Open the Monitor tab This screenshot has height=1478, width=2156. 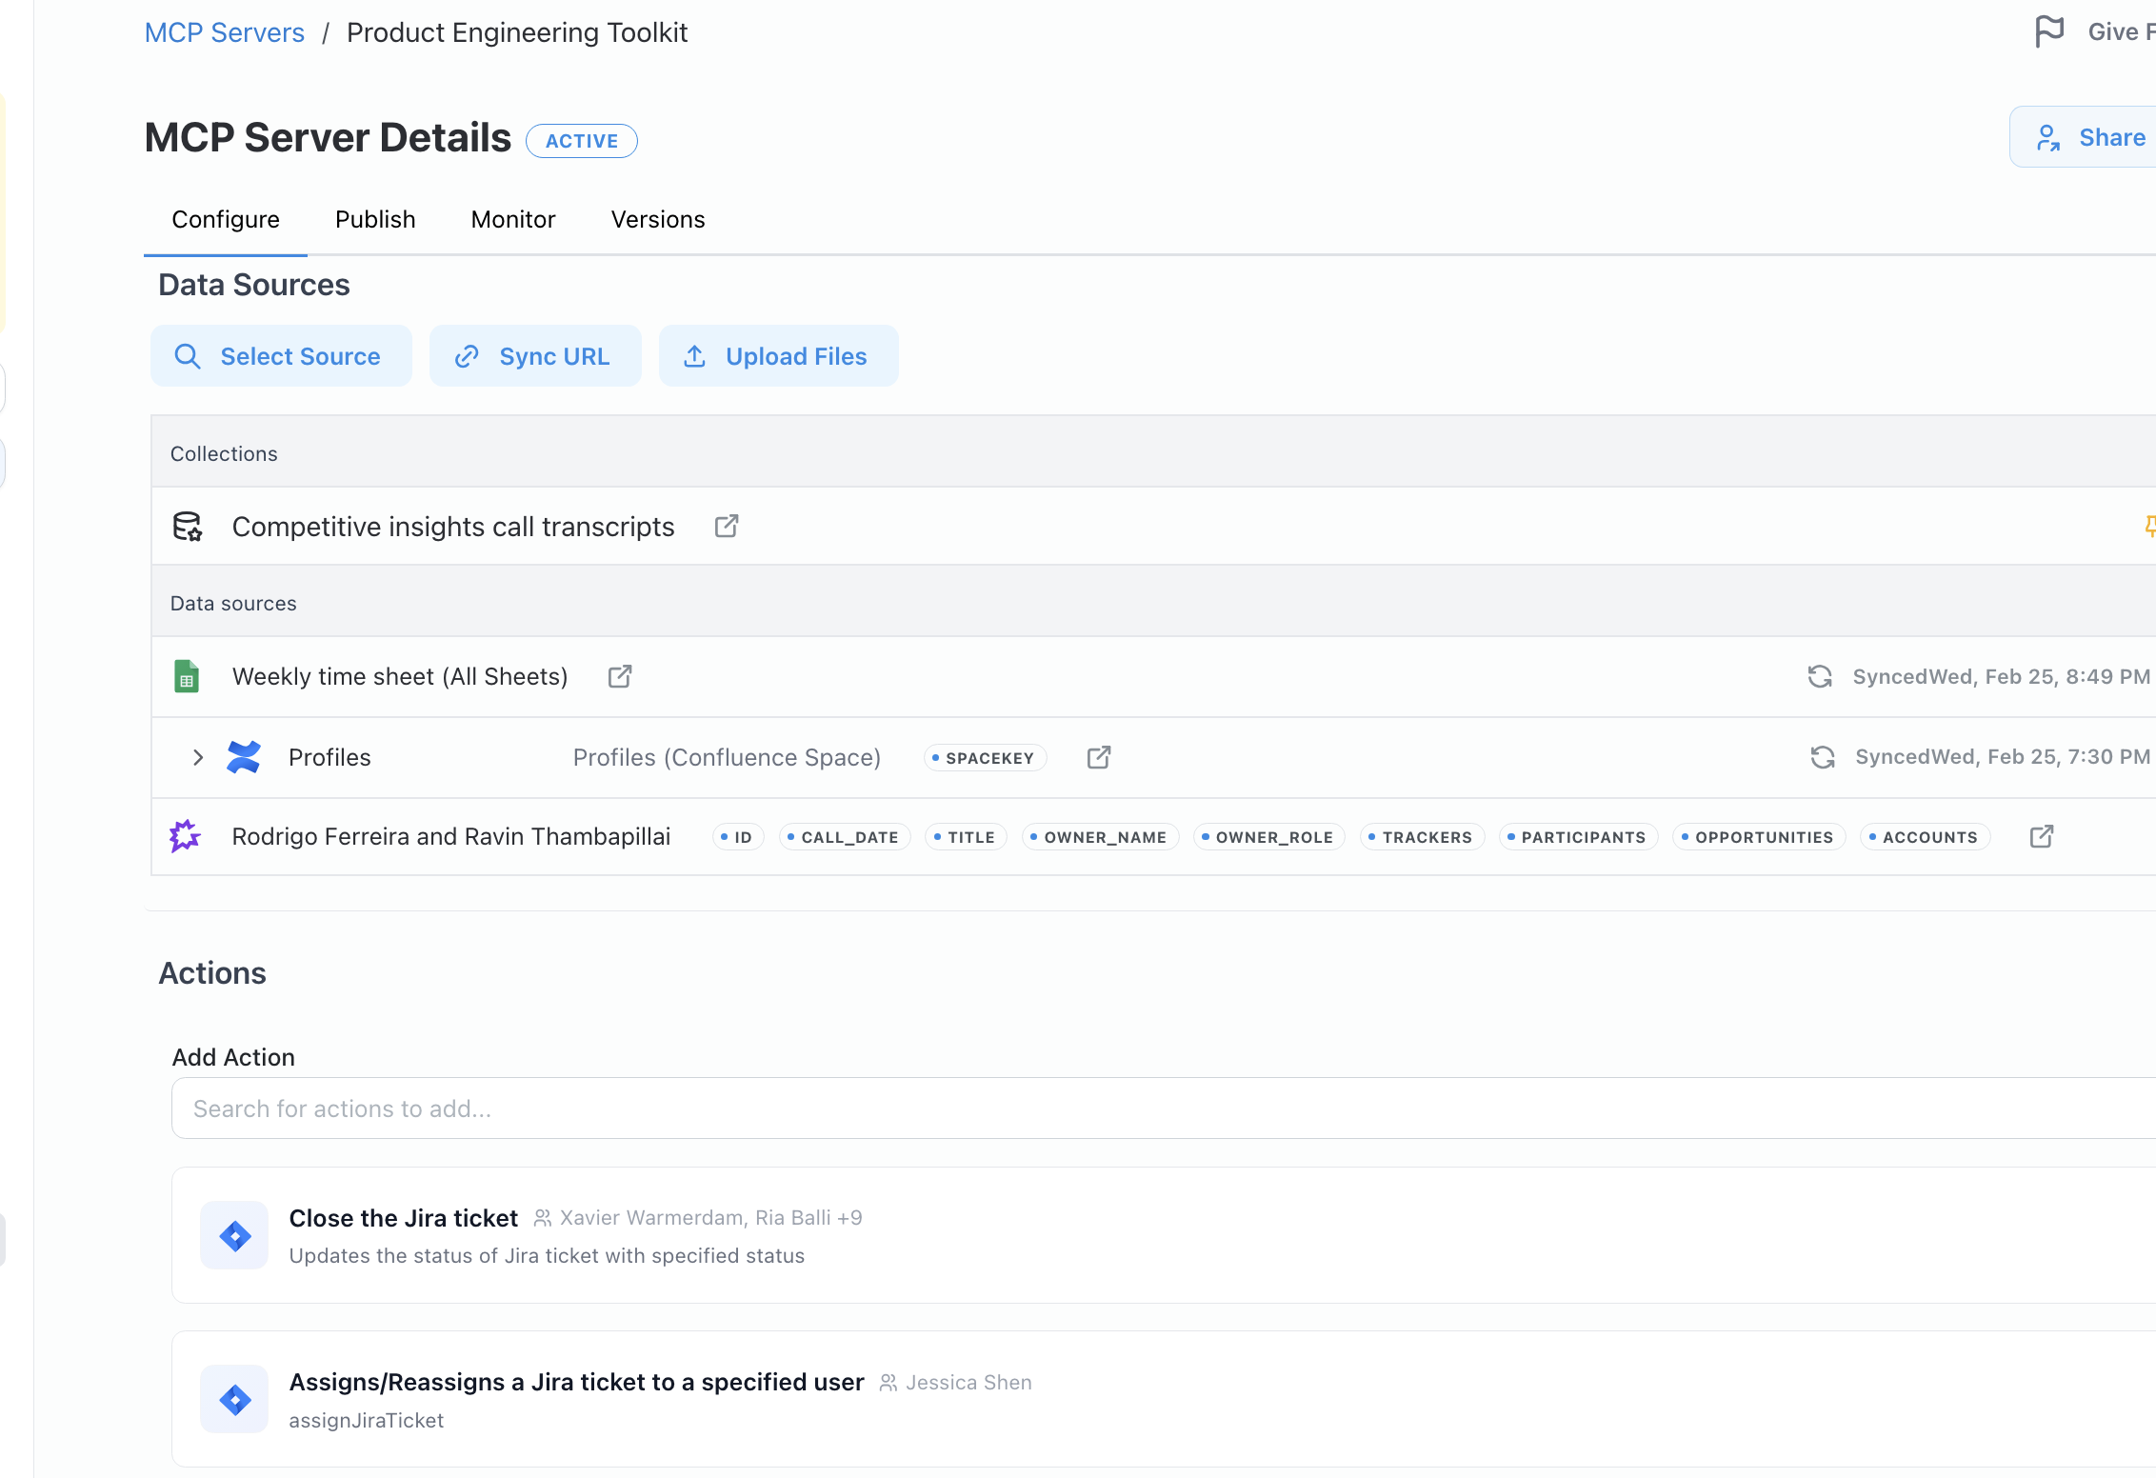click(x=513, y=219)
